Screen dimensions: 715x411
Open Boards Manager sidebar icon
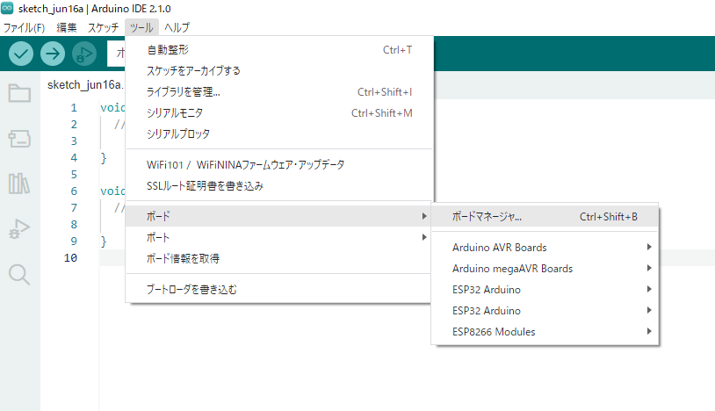pos(19,139)
